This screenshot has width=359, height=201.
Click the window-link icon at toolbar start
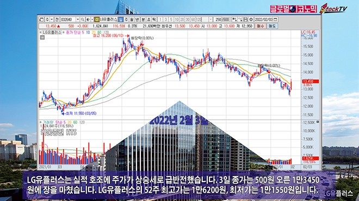(x=41, y=20)
